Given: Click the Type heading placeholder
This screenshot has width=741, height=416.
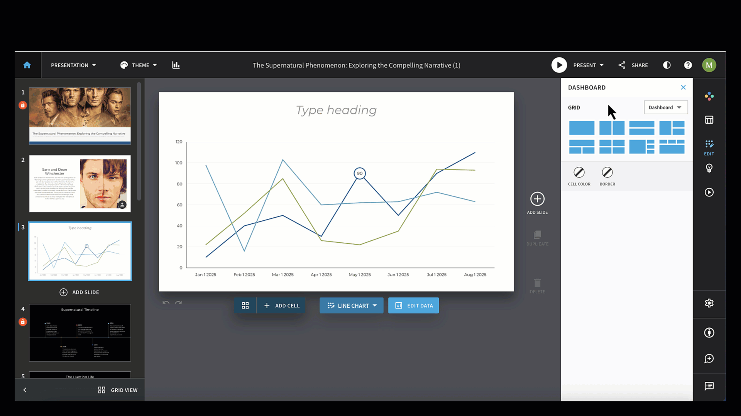Looking at the screenshot, I should [336, 110].
